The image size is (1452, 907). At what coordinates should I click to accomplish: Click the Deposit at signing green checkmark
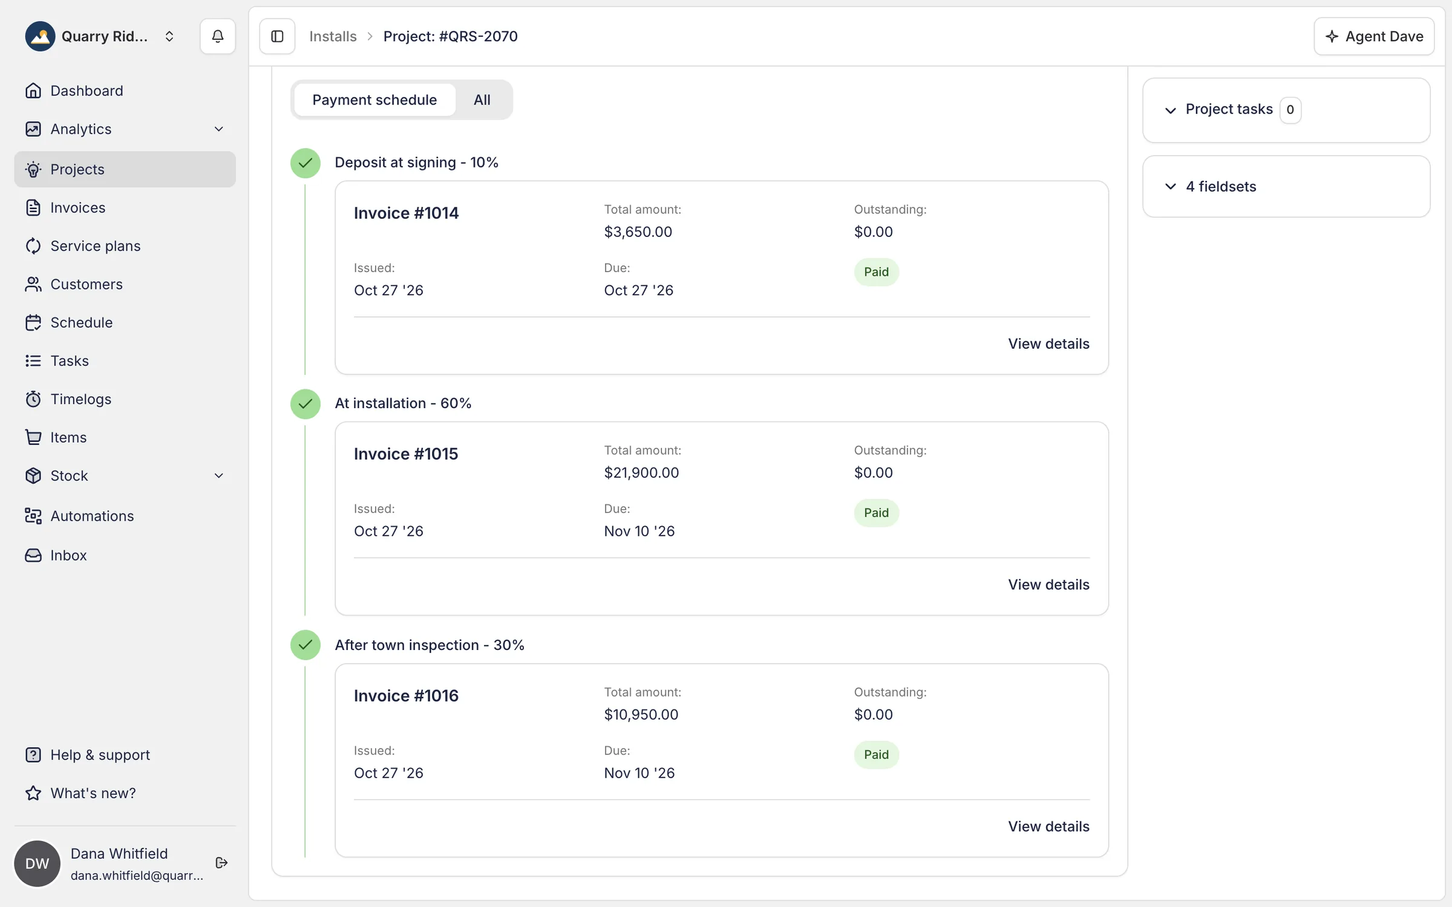click(x=306, y=163)
